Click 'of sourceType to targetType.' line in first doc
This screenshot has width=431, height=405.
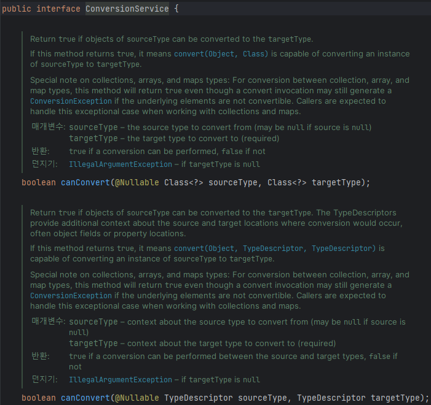[x=86, y=64]
